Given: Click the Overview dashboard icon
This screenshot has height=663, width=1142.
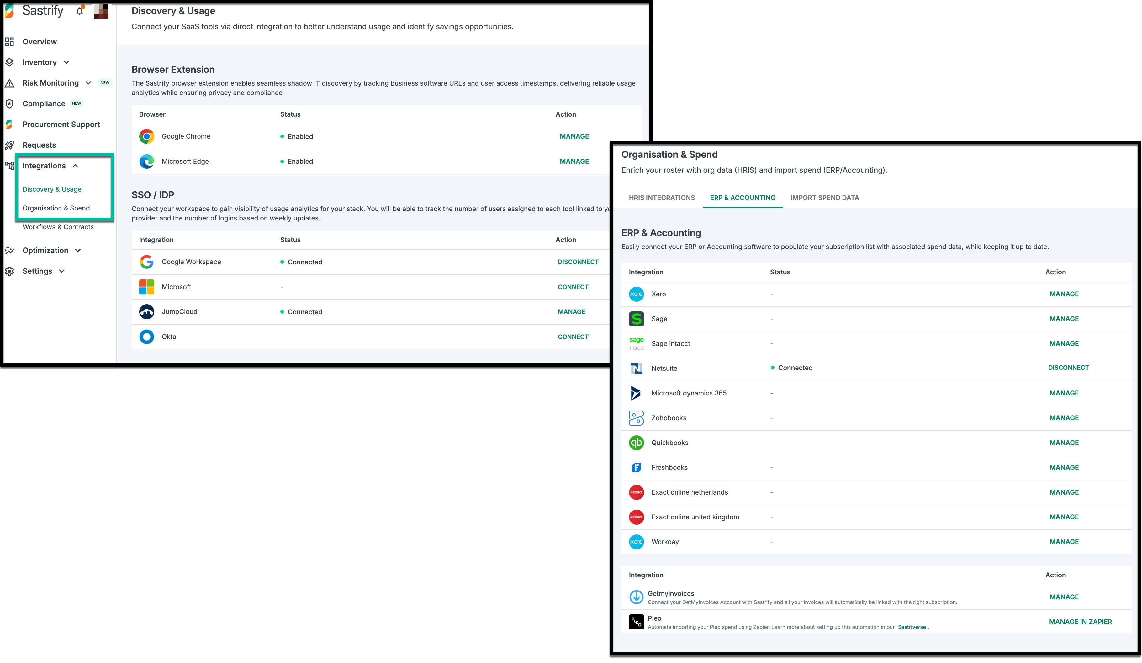Looking at the screenshot, I should (9, 42).
